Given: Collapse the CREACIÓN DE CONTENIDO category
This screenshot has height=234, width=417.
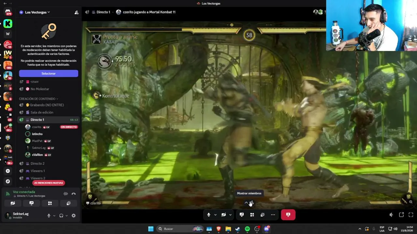Looking at the screenshot, I should point(38,99).
